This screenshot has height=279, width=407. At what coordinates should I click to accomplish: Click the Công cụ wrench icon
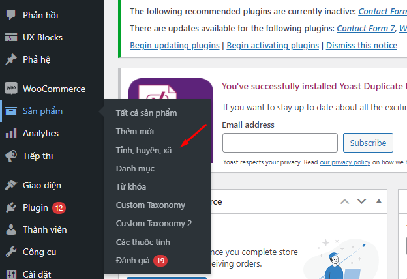(x=10, y=252)
